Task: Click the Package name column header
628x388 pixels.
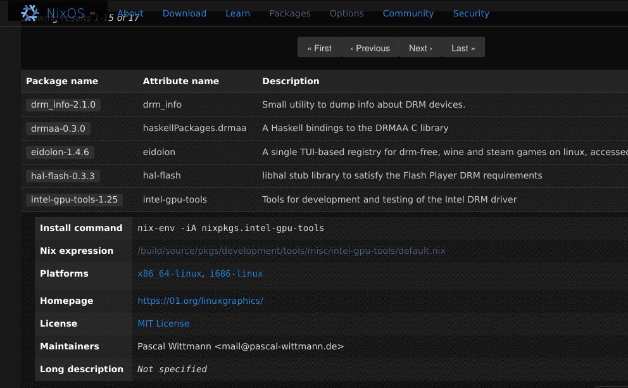Action: (x=62, y=81)
